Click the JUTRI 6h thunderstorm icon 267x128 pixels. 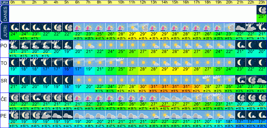pos(79,27)
